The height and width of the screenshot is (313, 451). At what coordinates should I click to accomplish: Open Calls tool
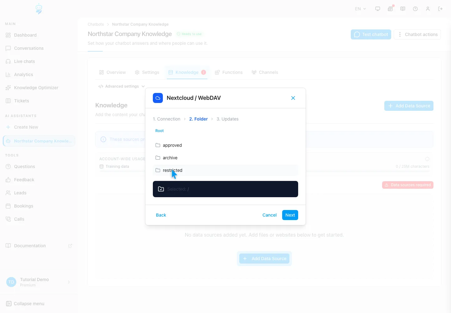pyautogui.click(x=39, y=219)
